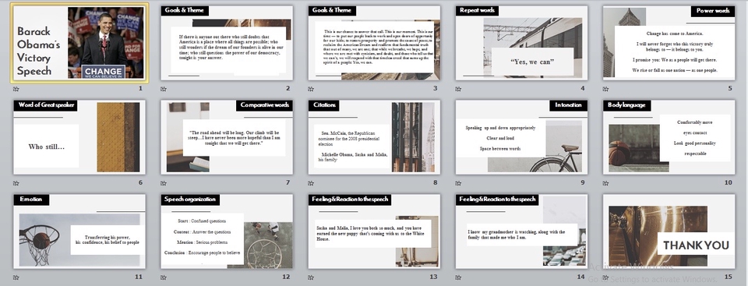Select slide 15 THANK YOU thumbnail

669,231
